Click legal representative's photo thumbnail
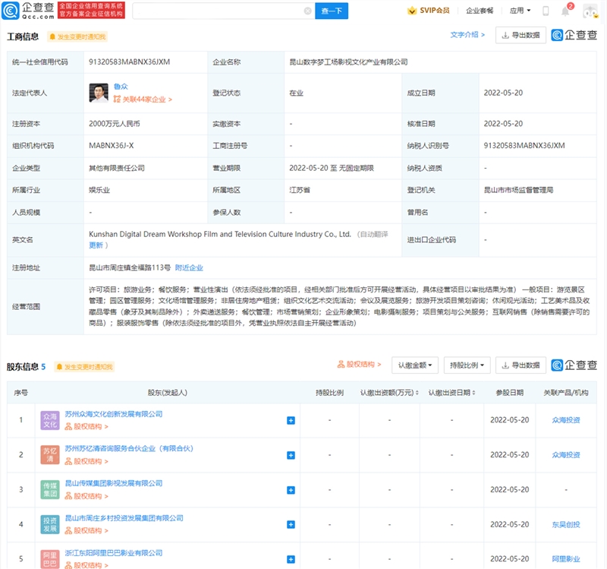 click(x=99, y=93)
